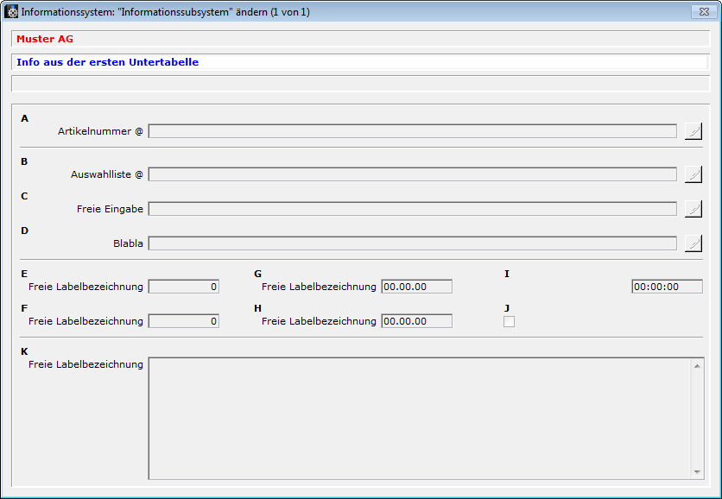This screenshot has width=722, height=499.
Task: Select the numeric field in section E
Action: (183, 287)
